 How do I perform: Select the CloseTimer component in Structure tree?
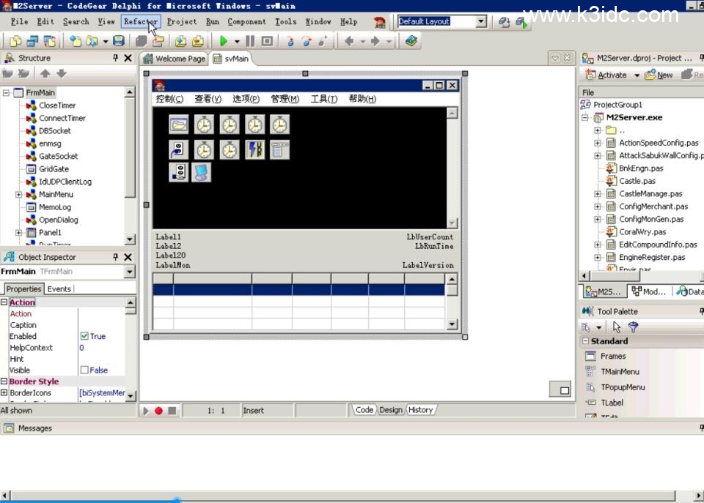coord(56,105)
